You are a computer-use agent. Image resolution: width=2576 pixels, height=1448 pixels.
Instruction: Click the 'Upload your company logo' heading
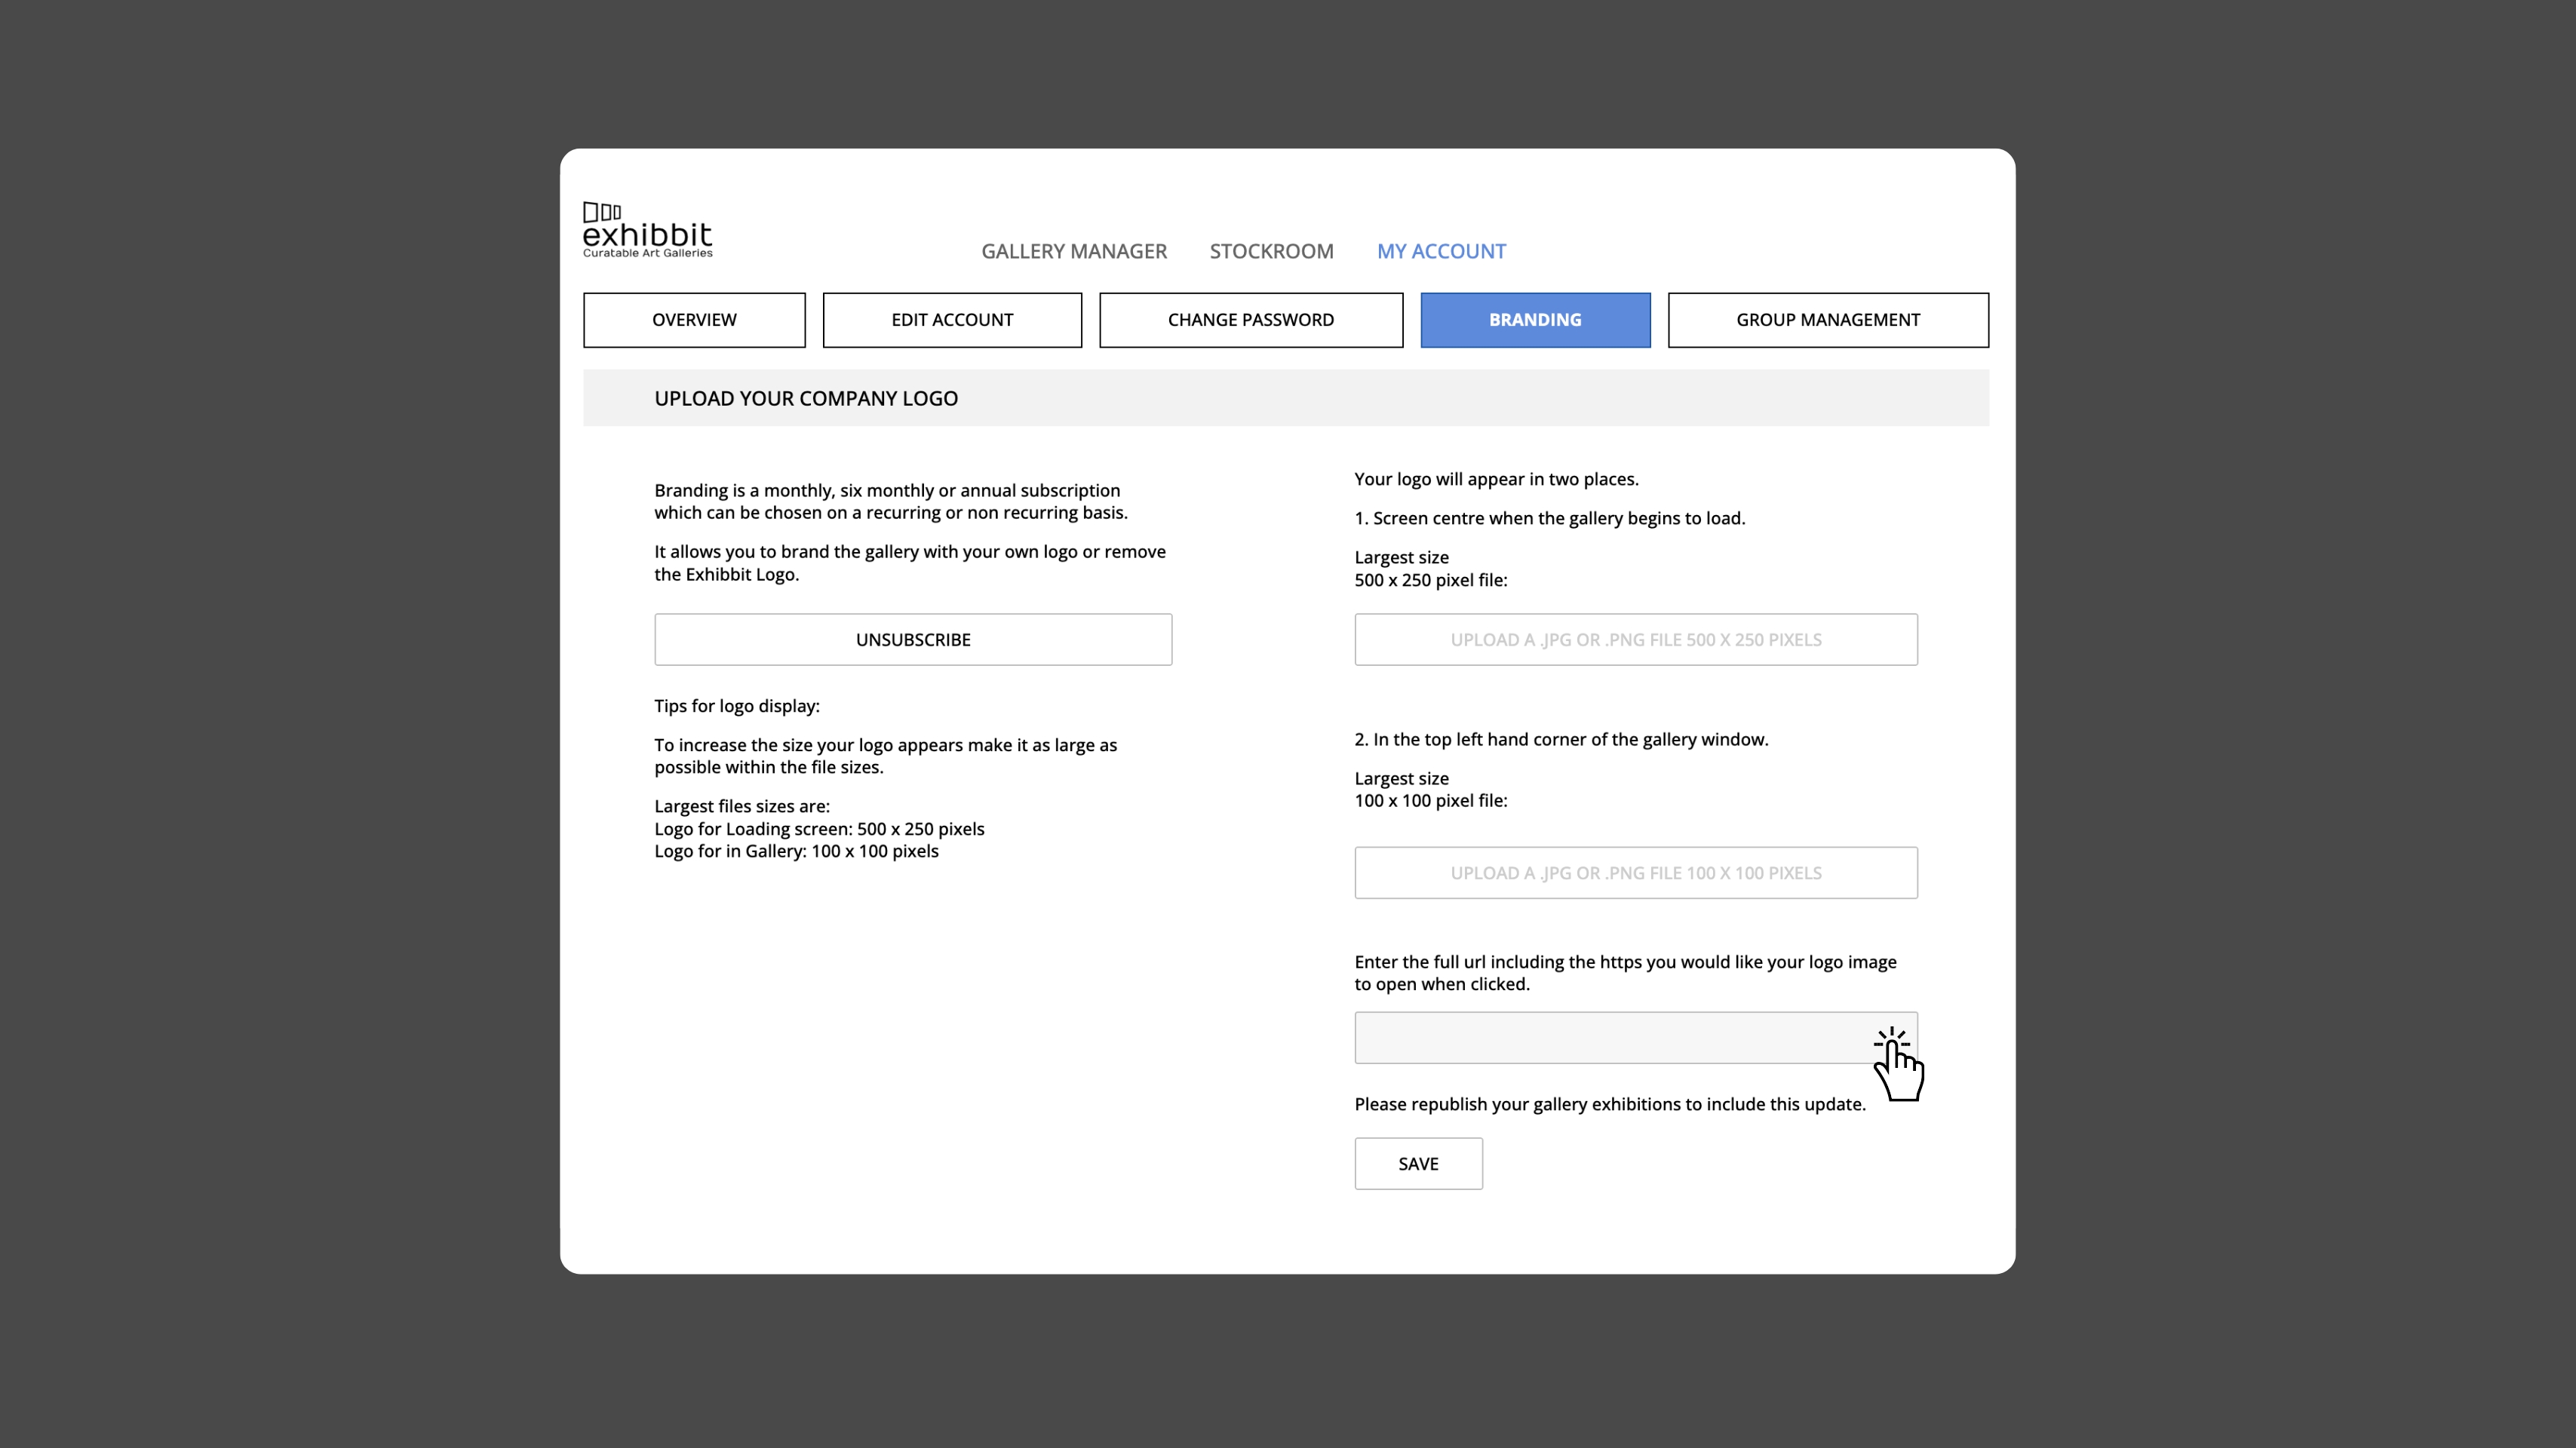(x=806, y=398)
